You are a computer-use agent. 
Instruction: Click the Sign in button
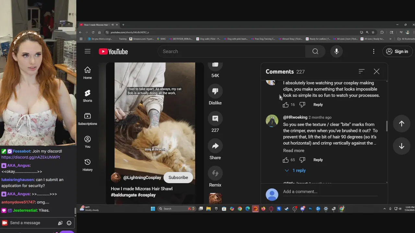coord(397,51)
